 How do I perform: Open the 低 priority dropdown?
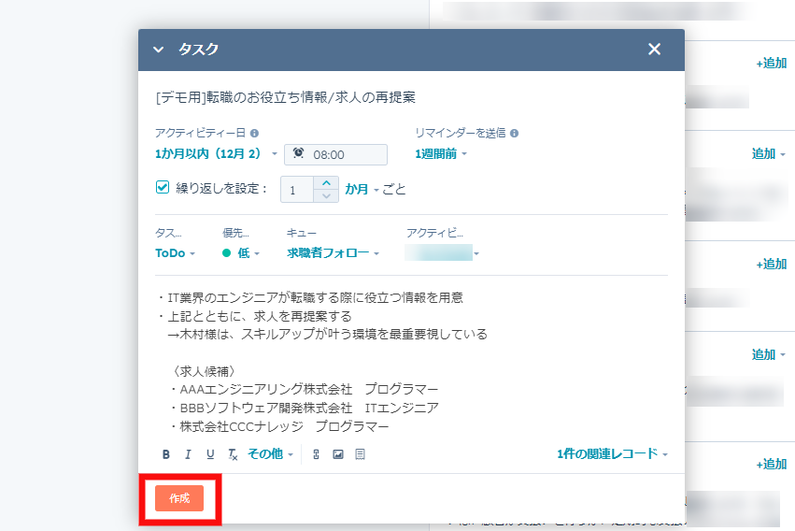coord(241,253)
